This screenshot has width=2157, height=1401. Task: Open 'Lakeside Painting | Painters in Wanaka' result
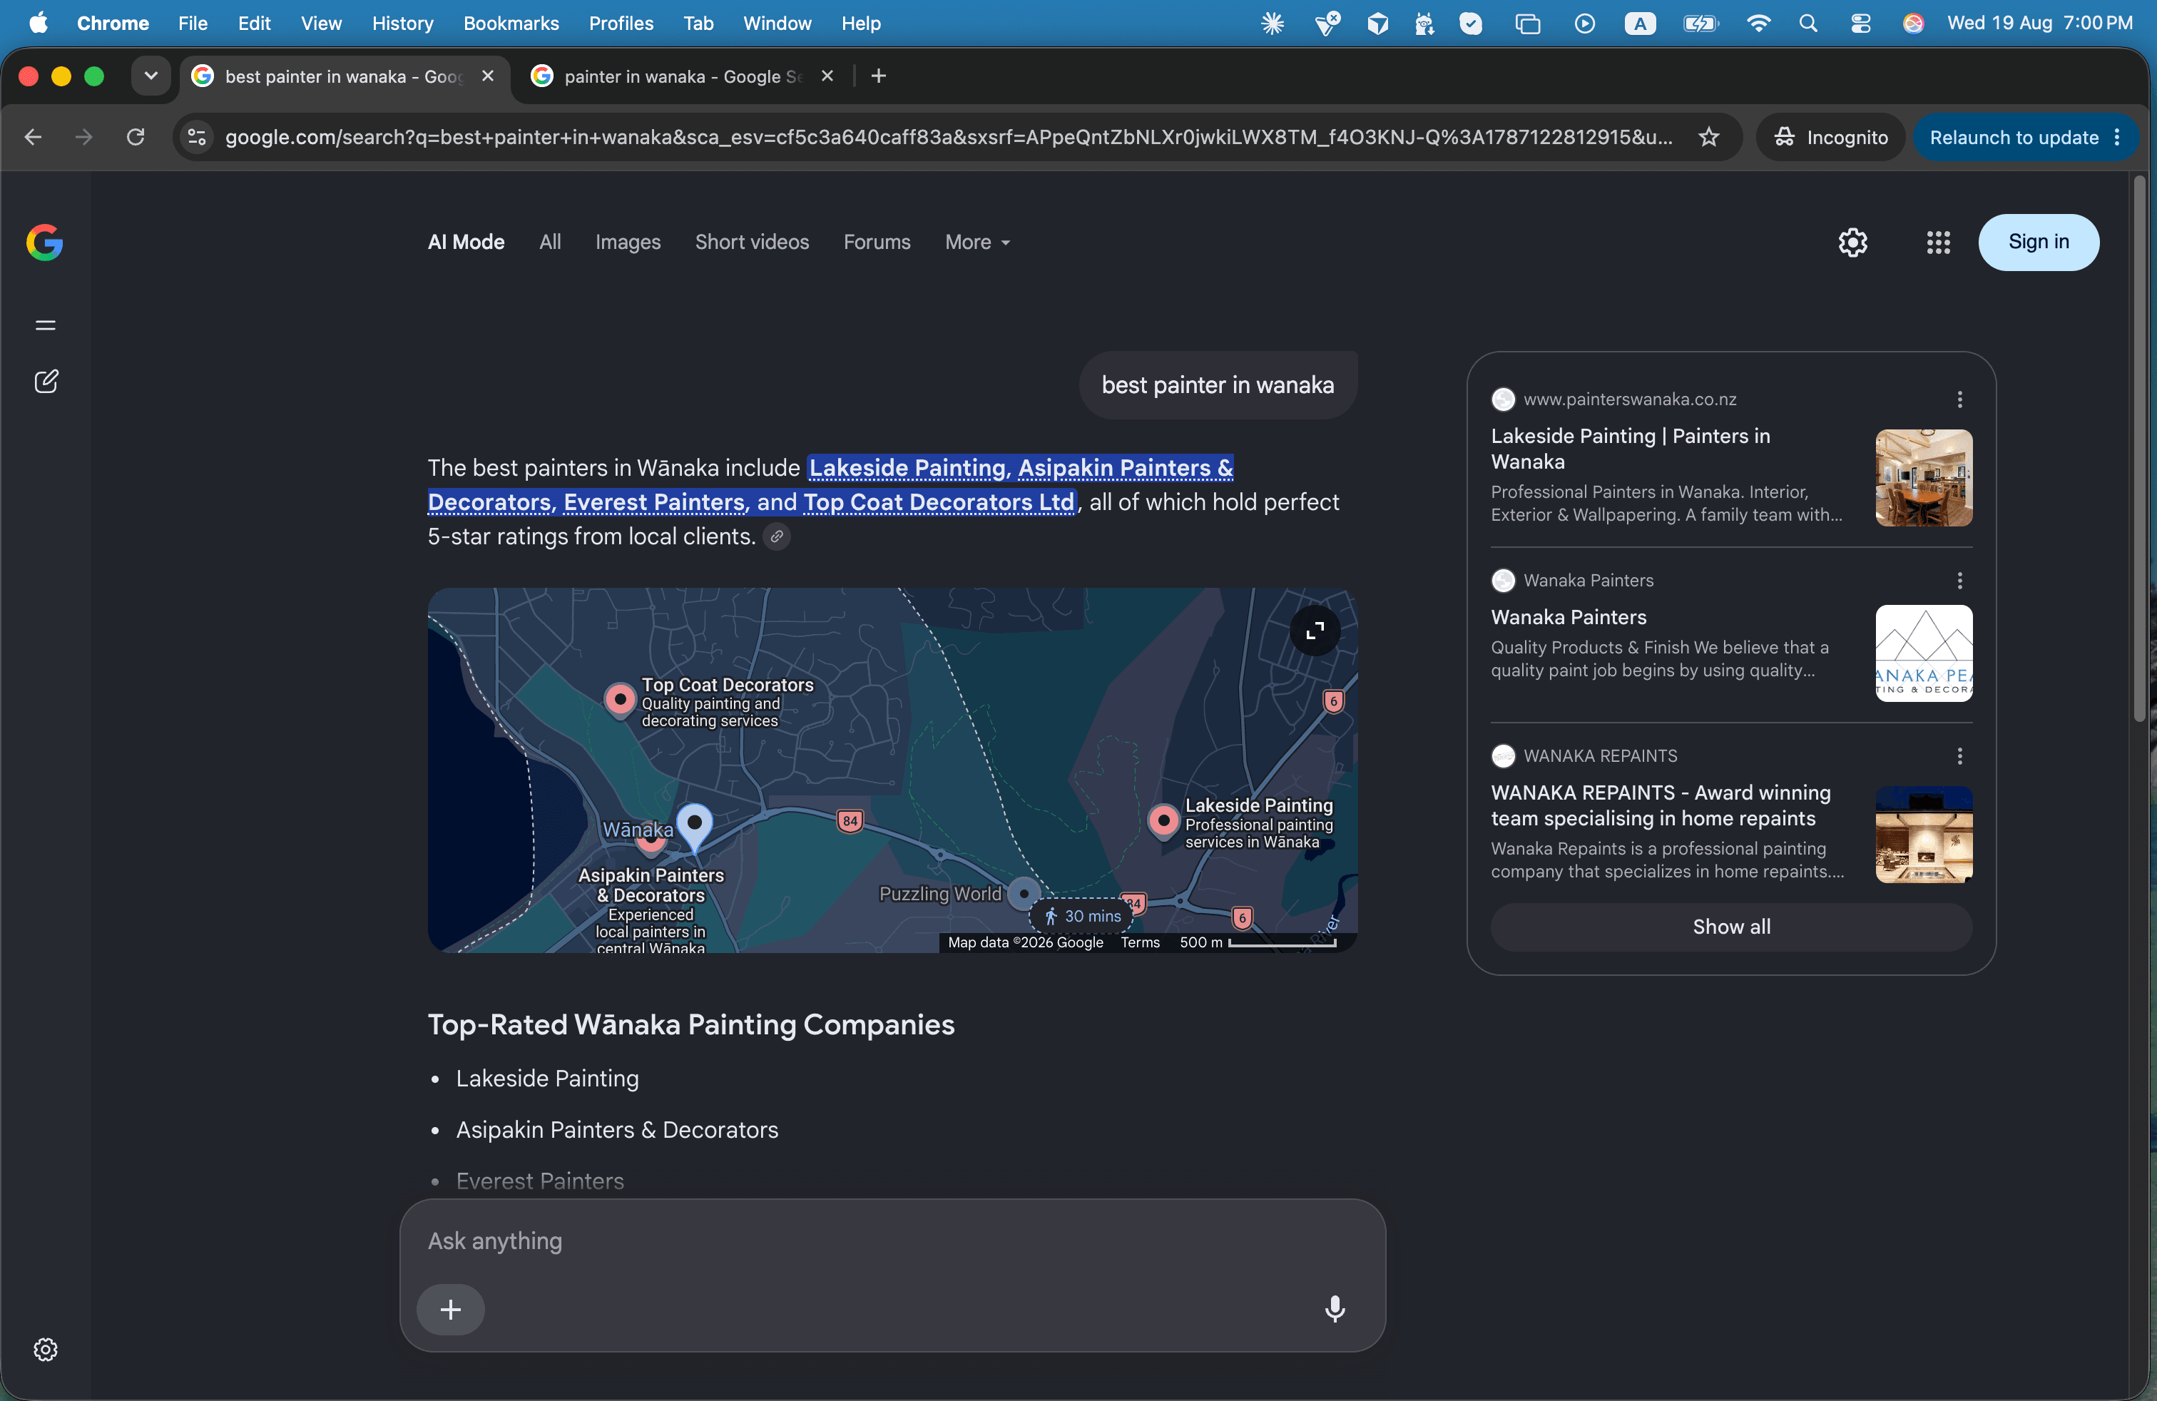tap(1630, 449)
